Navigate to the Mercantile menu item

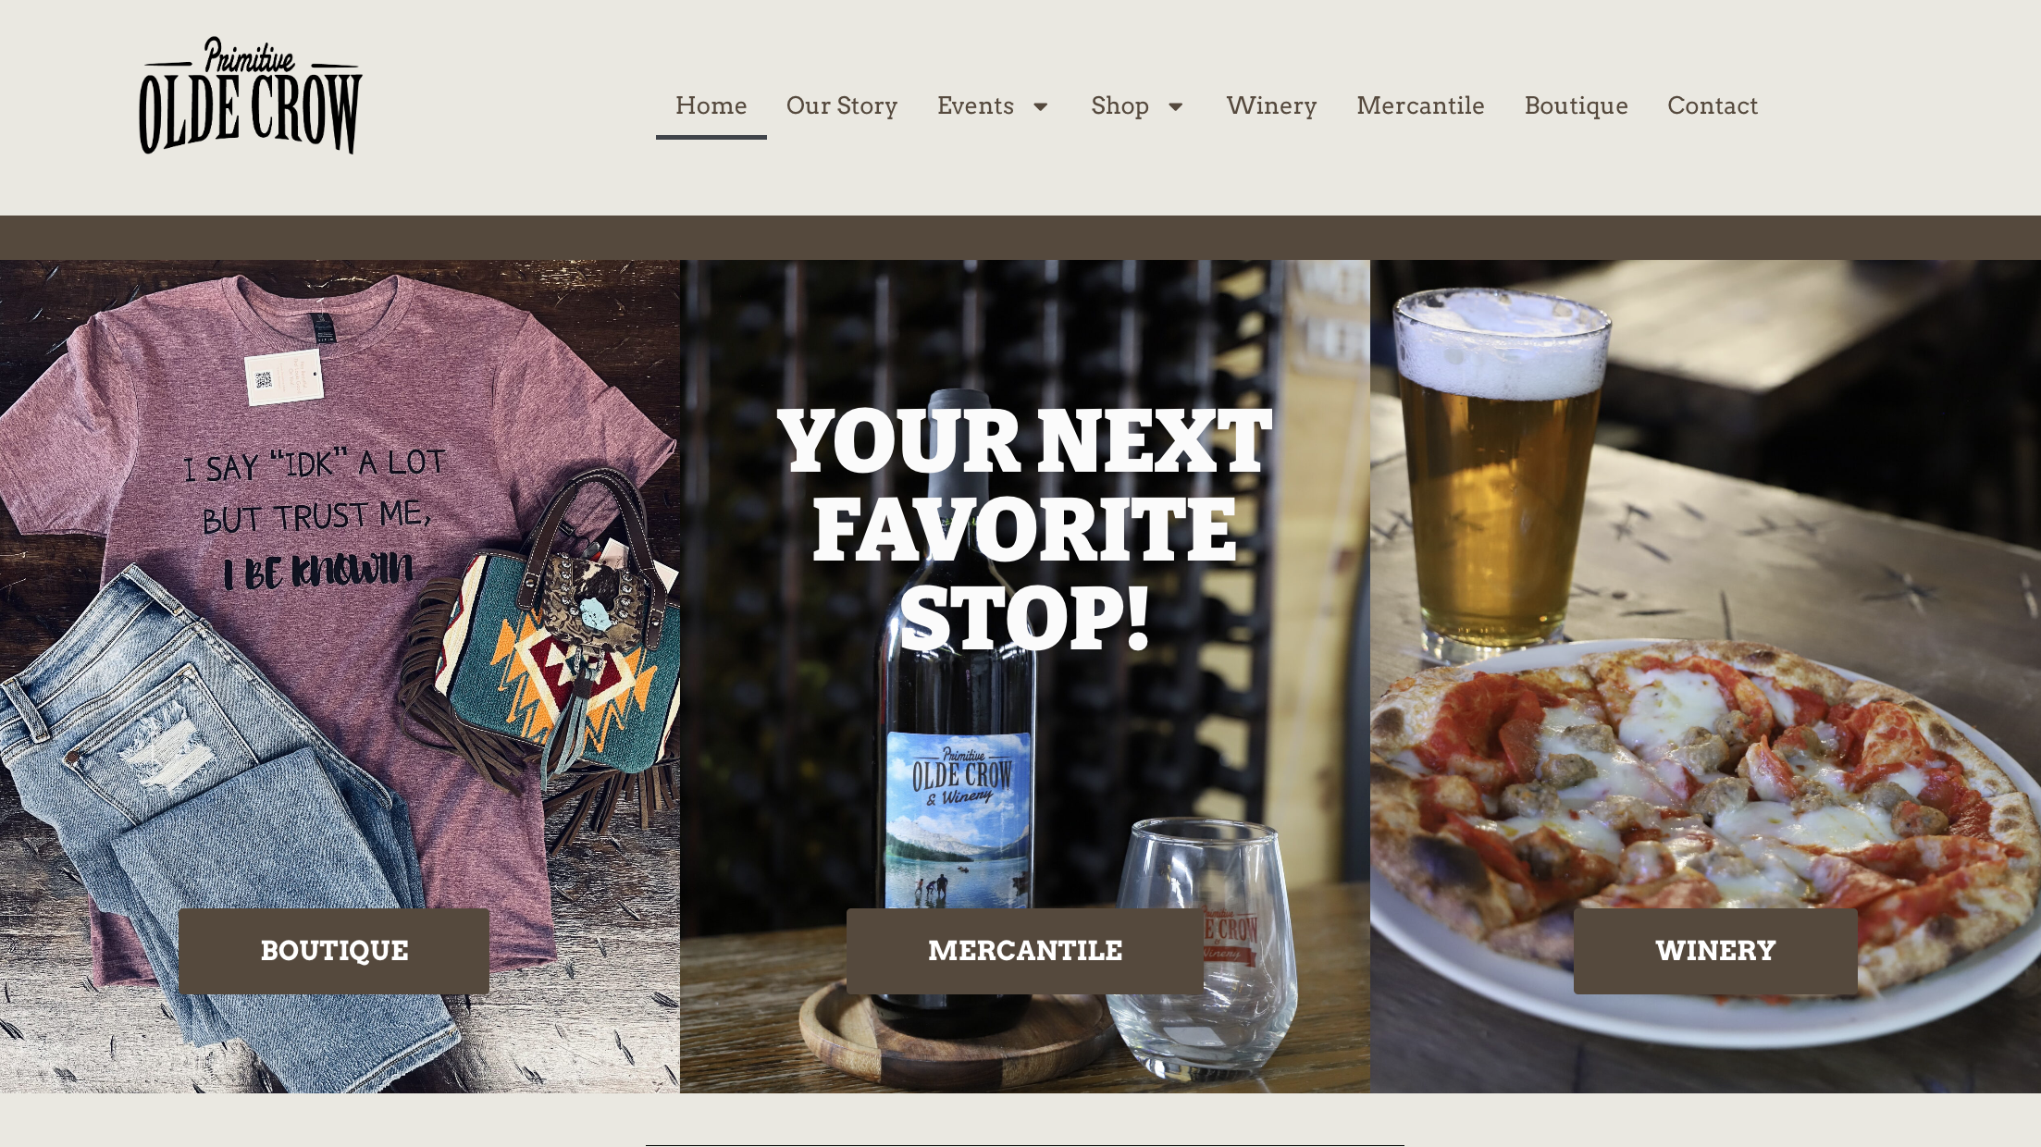(x=1420, y=105)
